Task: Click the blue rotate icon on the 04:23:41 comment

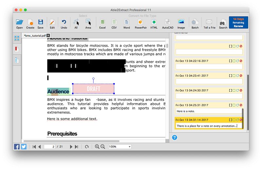Action: pyautogui.click(x=237, y=76)
